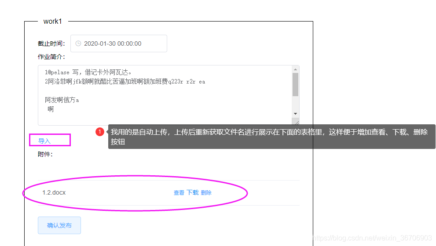The width and height of the screenshot is (436, 246).
Task: Click the red number 1 badge
Action: click(100, 132)
